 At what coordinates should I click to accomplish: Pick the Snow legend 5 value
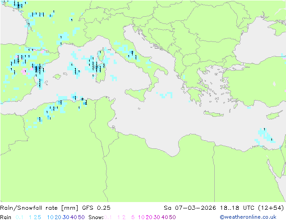click(133, 217)
